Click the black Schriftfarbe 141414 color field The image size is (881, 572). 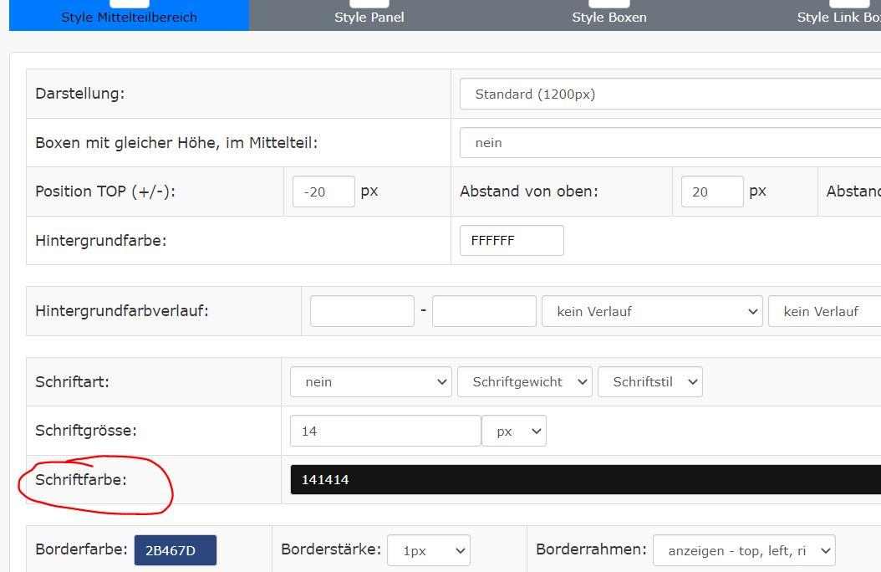(585, 480)
